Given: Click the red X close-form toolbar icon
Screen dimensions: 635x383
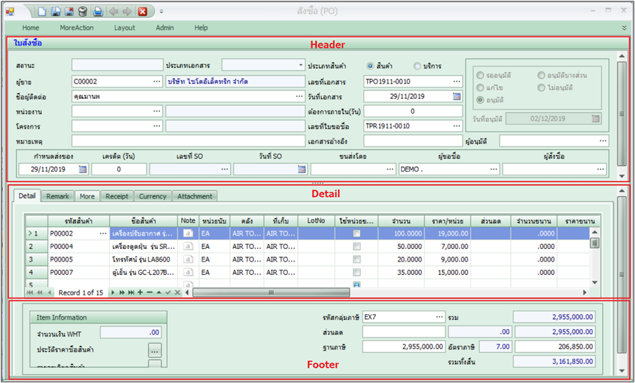Looking at the screenshot, I should [142, 11].
